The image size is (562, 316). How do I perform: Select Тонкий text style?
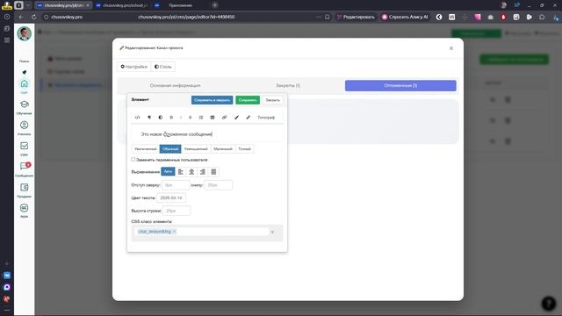pos(244,148)
